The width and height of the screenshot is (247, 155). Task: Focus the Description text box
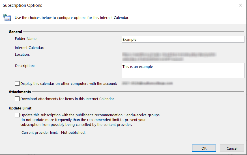click(x=183, y=71)
